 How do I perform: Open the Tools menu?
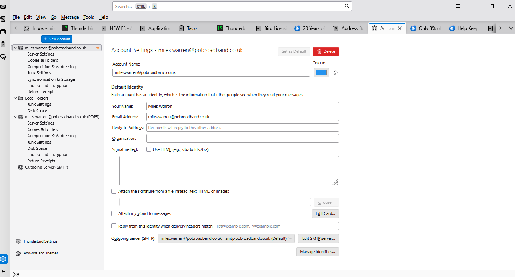89,17
